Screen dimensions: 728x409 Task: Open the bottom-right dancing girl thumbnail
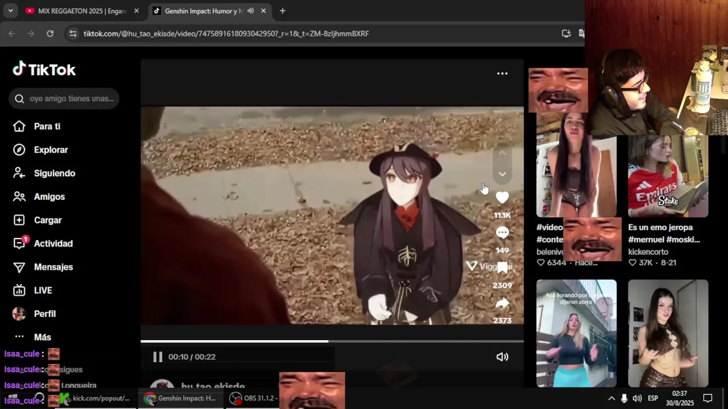pyautogui.click(x=668, y=333)
